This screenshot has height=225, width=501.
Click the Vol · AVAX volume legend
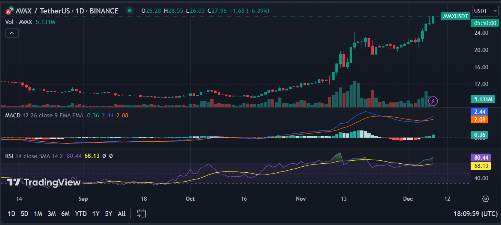[19, 22]
